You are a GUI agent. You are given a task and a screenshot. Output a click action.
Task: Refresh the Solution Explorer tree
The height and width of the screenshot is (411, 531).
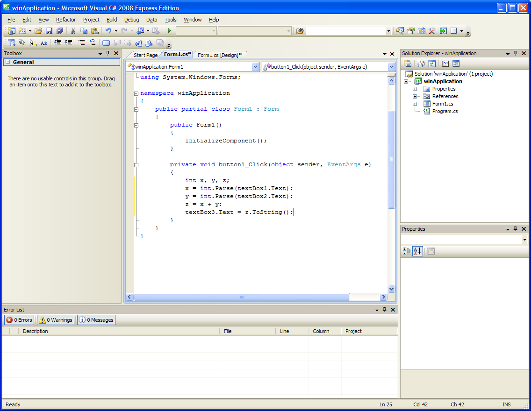[x=432, y=64]
